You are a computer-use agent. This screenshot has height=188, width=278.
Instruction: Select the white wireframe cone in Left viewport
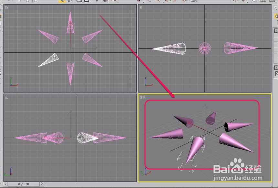click(85, 138)
